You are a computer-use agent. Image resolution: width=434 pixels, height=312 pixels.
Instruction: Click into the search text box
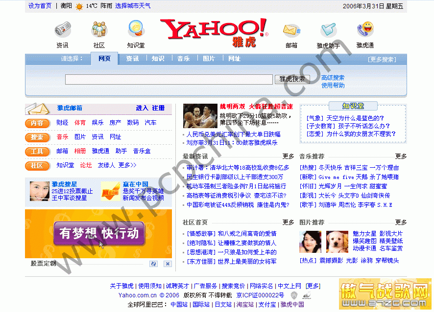tap(169, 79)
